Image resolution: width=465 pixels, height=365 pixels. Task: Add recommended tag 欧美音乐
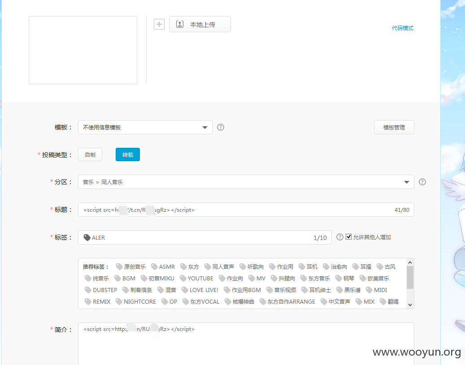point(374,278)
